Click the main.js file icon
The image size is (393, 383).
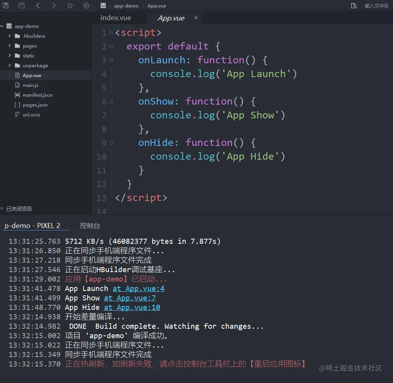click(x=17, y=85)
